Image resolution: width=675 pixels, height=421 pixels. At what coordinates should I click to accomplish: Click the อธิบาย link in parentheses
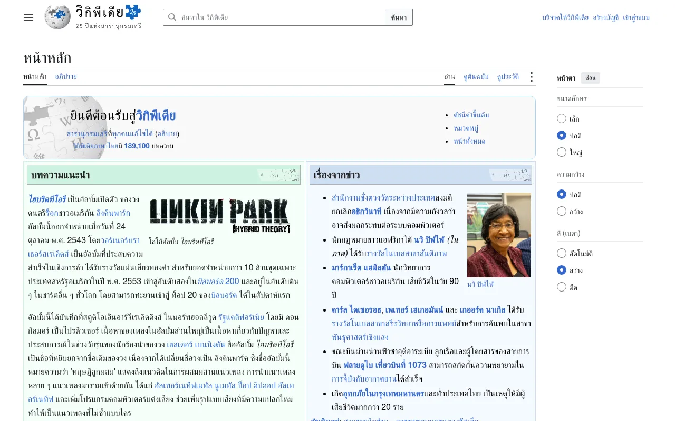pyautogui.click(x=167, y=134)
